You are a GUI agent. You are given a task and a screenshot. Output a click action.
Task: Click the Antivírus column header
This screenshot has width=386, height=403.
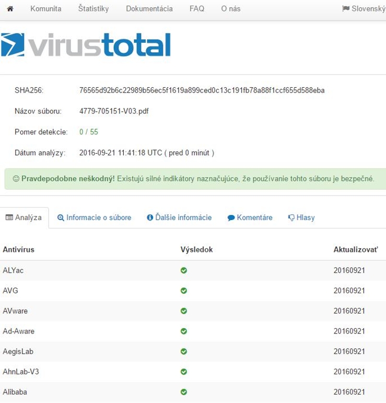[18, 249]
